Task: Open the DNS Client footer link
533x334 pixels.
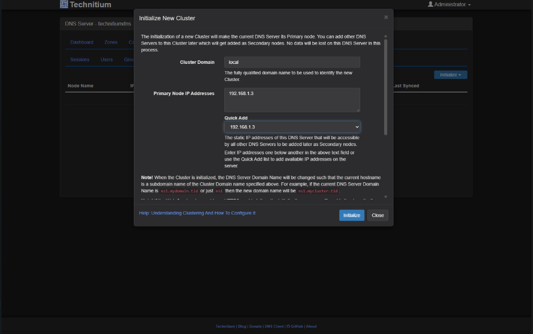Action: coord(274,327)
